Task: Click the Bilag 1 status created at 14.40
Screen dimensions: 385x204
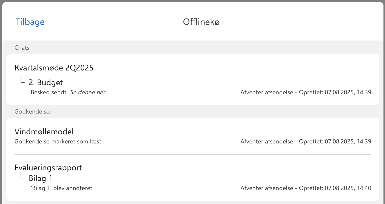Action: 306,188
